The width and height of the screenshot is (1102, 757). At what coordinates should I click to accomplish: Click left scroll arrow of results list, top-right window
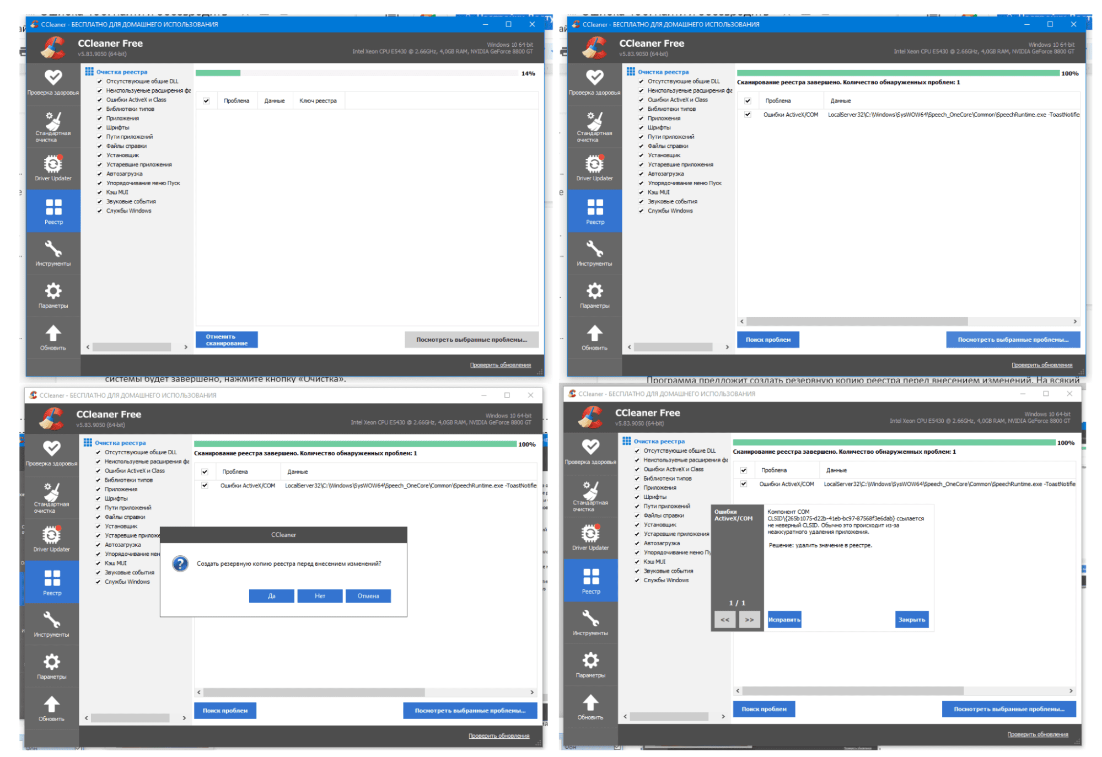[742, 321]
